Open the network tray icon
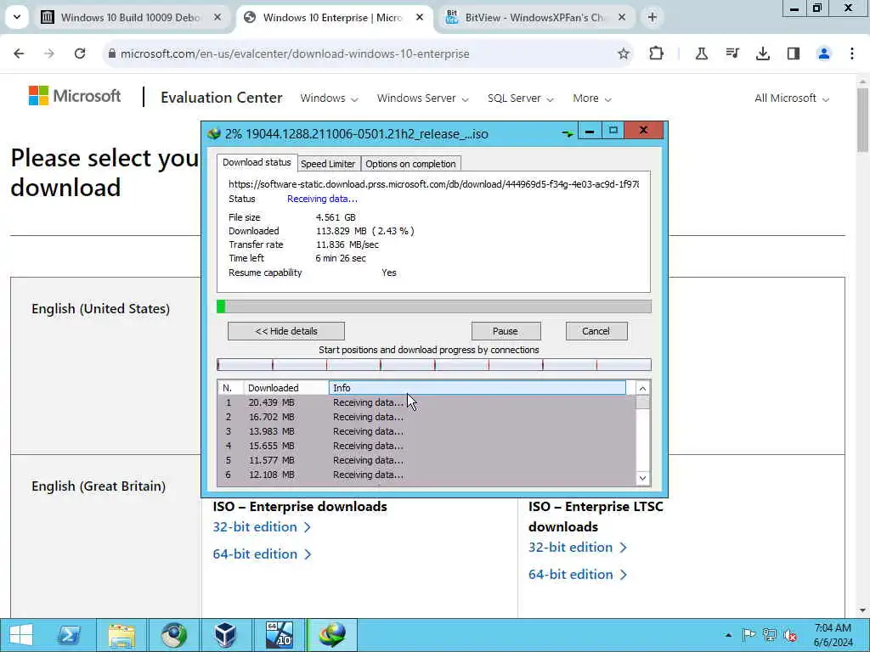Screen dimensions: 870x652 (770, 635)
